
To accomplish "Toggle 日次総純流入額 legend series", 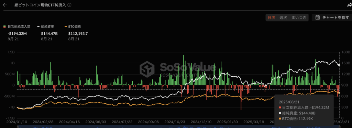I will (x=17, y=27).
